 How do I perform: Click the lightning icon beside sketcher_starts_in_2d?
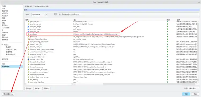click(x=29, y=54)
